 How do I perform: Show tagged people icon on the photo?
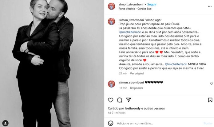click(6, 123)
